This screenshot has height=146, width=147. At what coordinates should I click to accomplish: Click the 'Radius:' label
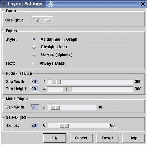click(x=12, y=126)
